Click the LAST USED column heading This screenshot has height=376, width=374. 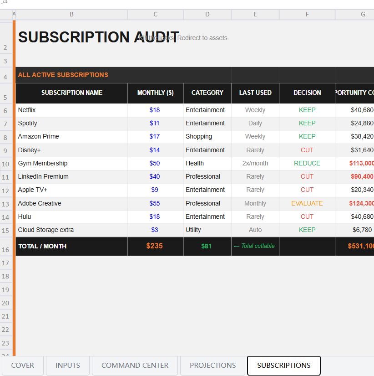tap(255, 93)
